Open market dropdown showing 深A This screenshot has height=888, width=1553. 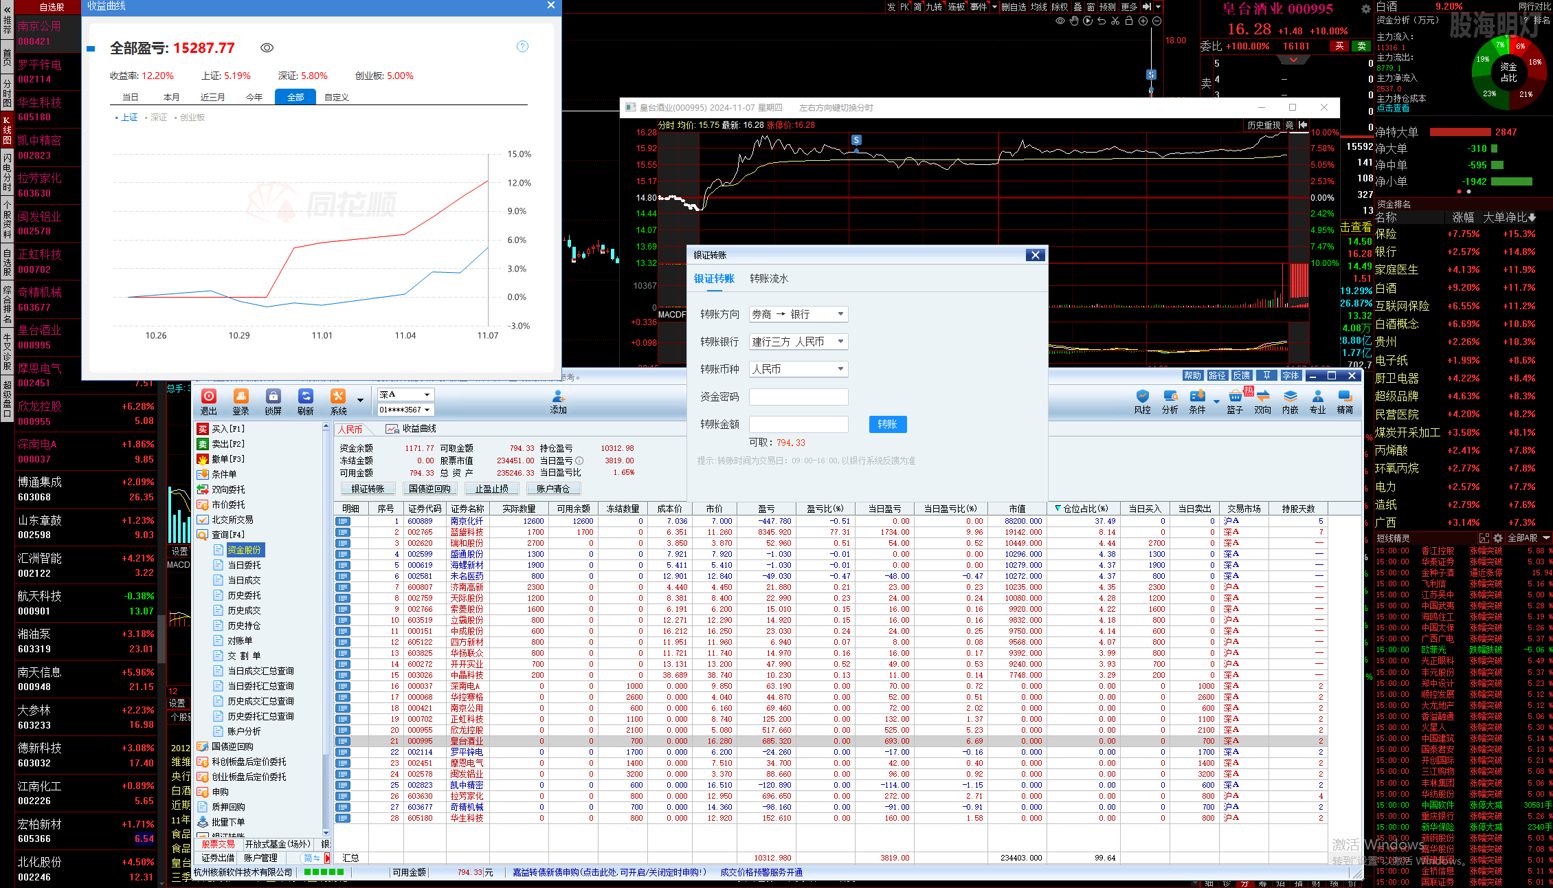click(x=405, y=395)
